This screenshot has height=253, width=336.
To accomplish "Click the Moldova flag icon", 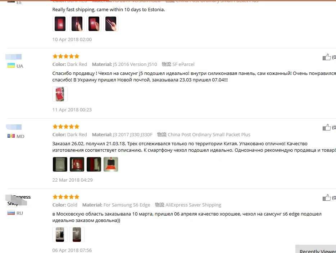I will click(x=11, y=136).
